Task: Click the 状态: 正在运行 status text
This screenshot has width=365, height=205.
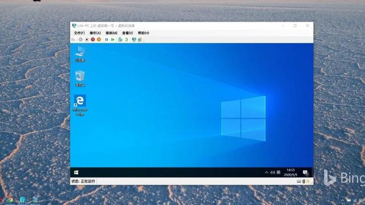Action: click(x=83, y=181)
